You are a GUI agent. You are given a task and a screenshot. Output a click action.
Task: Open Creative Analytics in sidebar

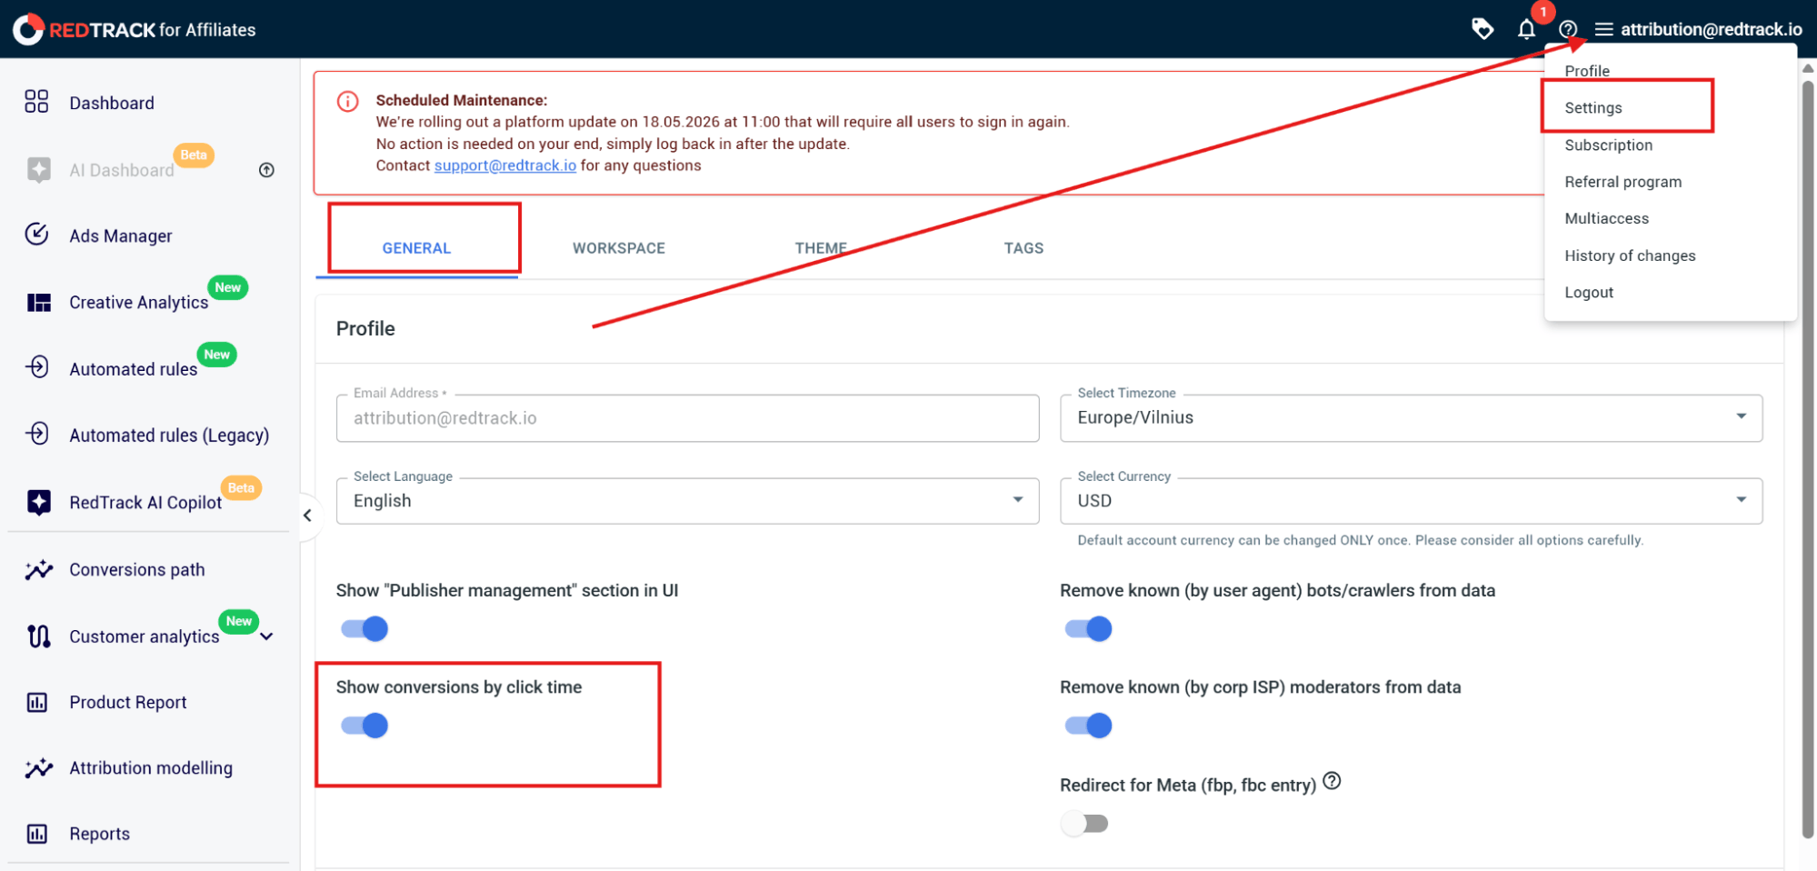click(x=139, y=303)
